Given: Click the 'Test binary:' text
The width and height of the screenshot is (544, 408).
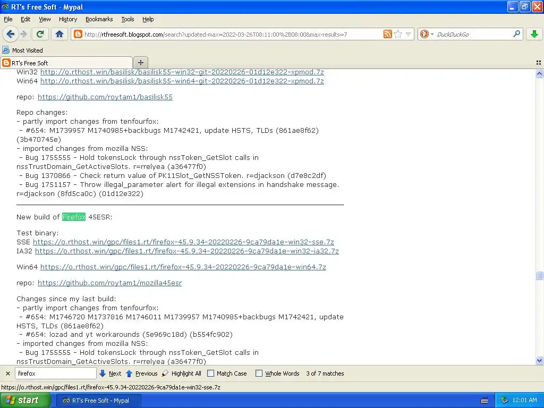Looking at the screenshot, I should pyautogui.click(x=38, y=233).
